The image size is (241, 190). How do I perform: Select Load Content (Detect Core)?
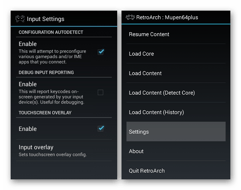[162, 93]
